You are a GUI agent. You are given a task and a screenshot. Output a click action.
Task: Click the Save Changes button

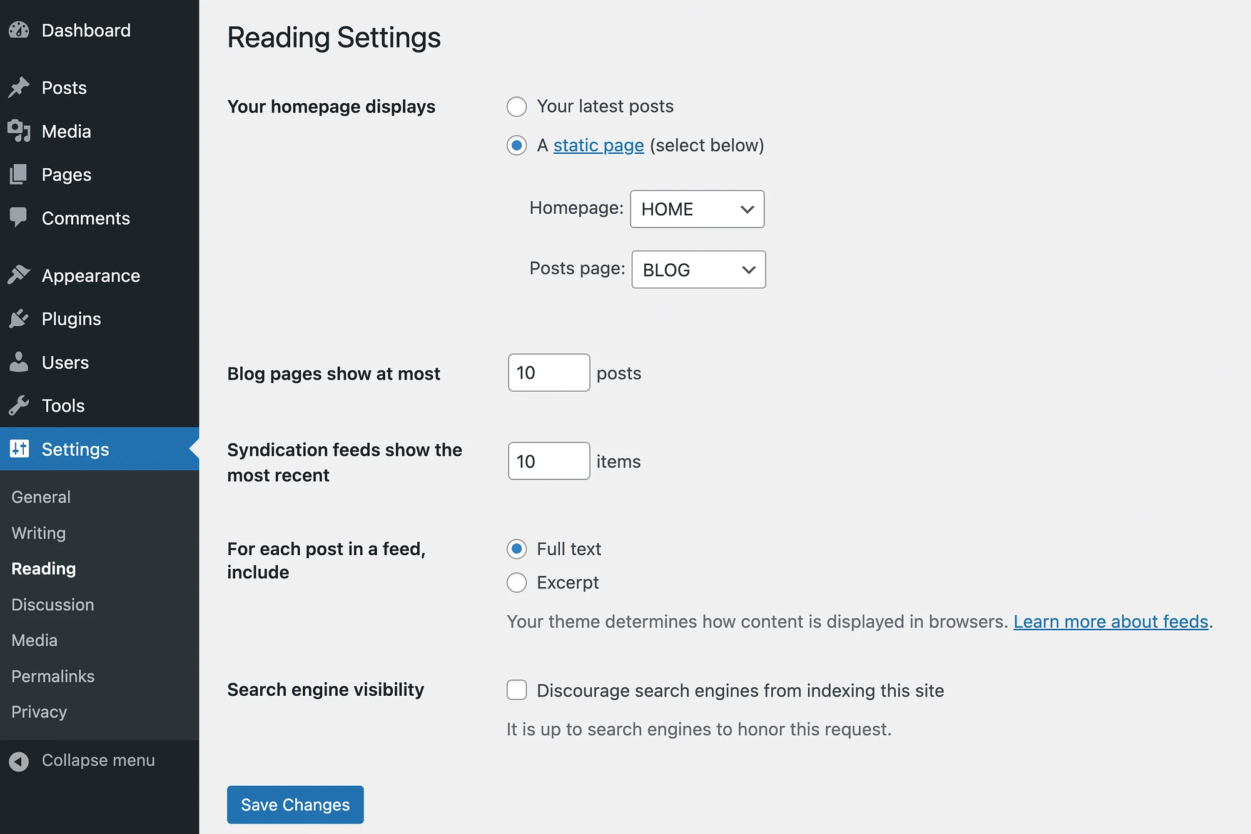[x=295, y=804]
